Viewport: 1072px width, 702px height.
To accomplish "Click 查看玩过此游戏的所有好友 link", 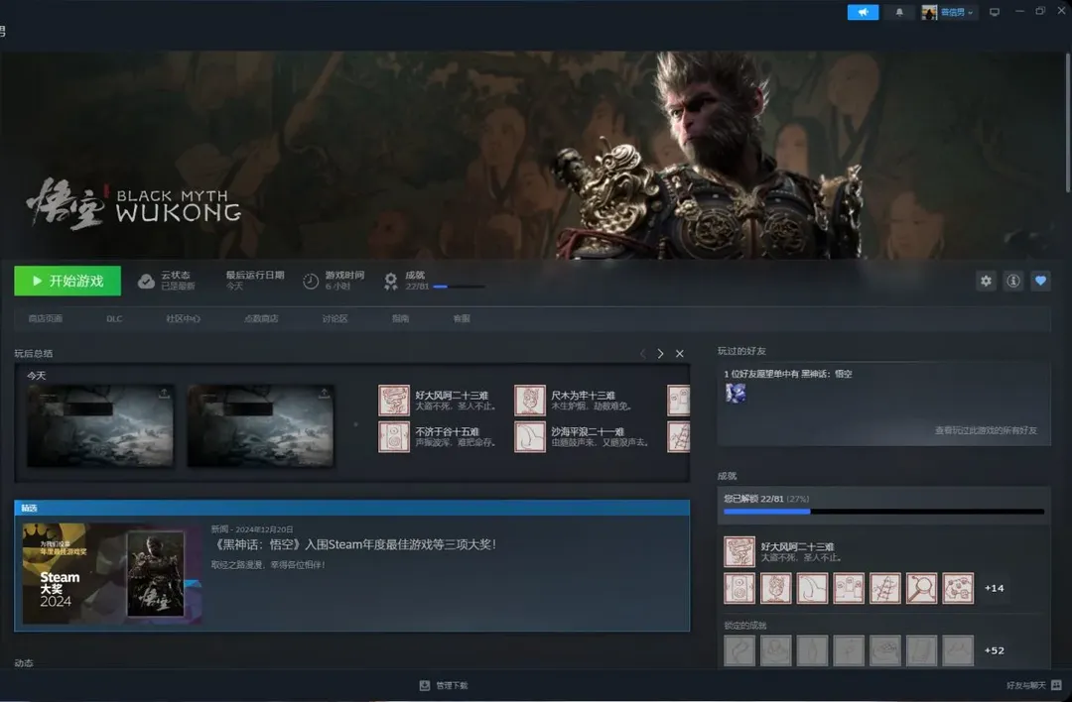I will [986, 430].
